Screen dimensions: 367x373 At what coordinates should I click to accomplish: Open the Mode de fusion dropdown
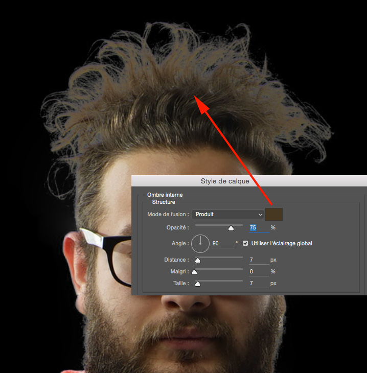pos(228,215)
